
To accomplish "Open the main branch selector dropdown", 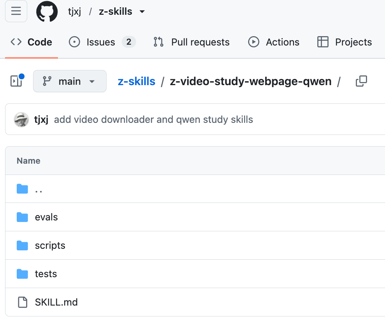I will click(70, 81).
